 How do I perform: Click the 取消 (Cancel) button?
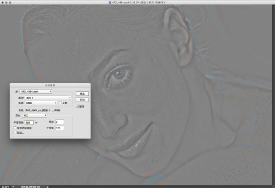coord(82,100)
